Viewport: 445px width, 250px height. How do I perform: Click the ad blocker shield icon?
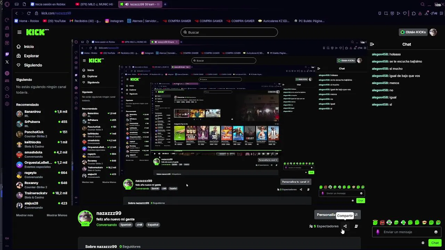[392, 13]
